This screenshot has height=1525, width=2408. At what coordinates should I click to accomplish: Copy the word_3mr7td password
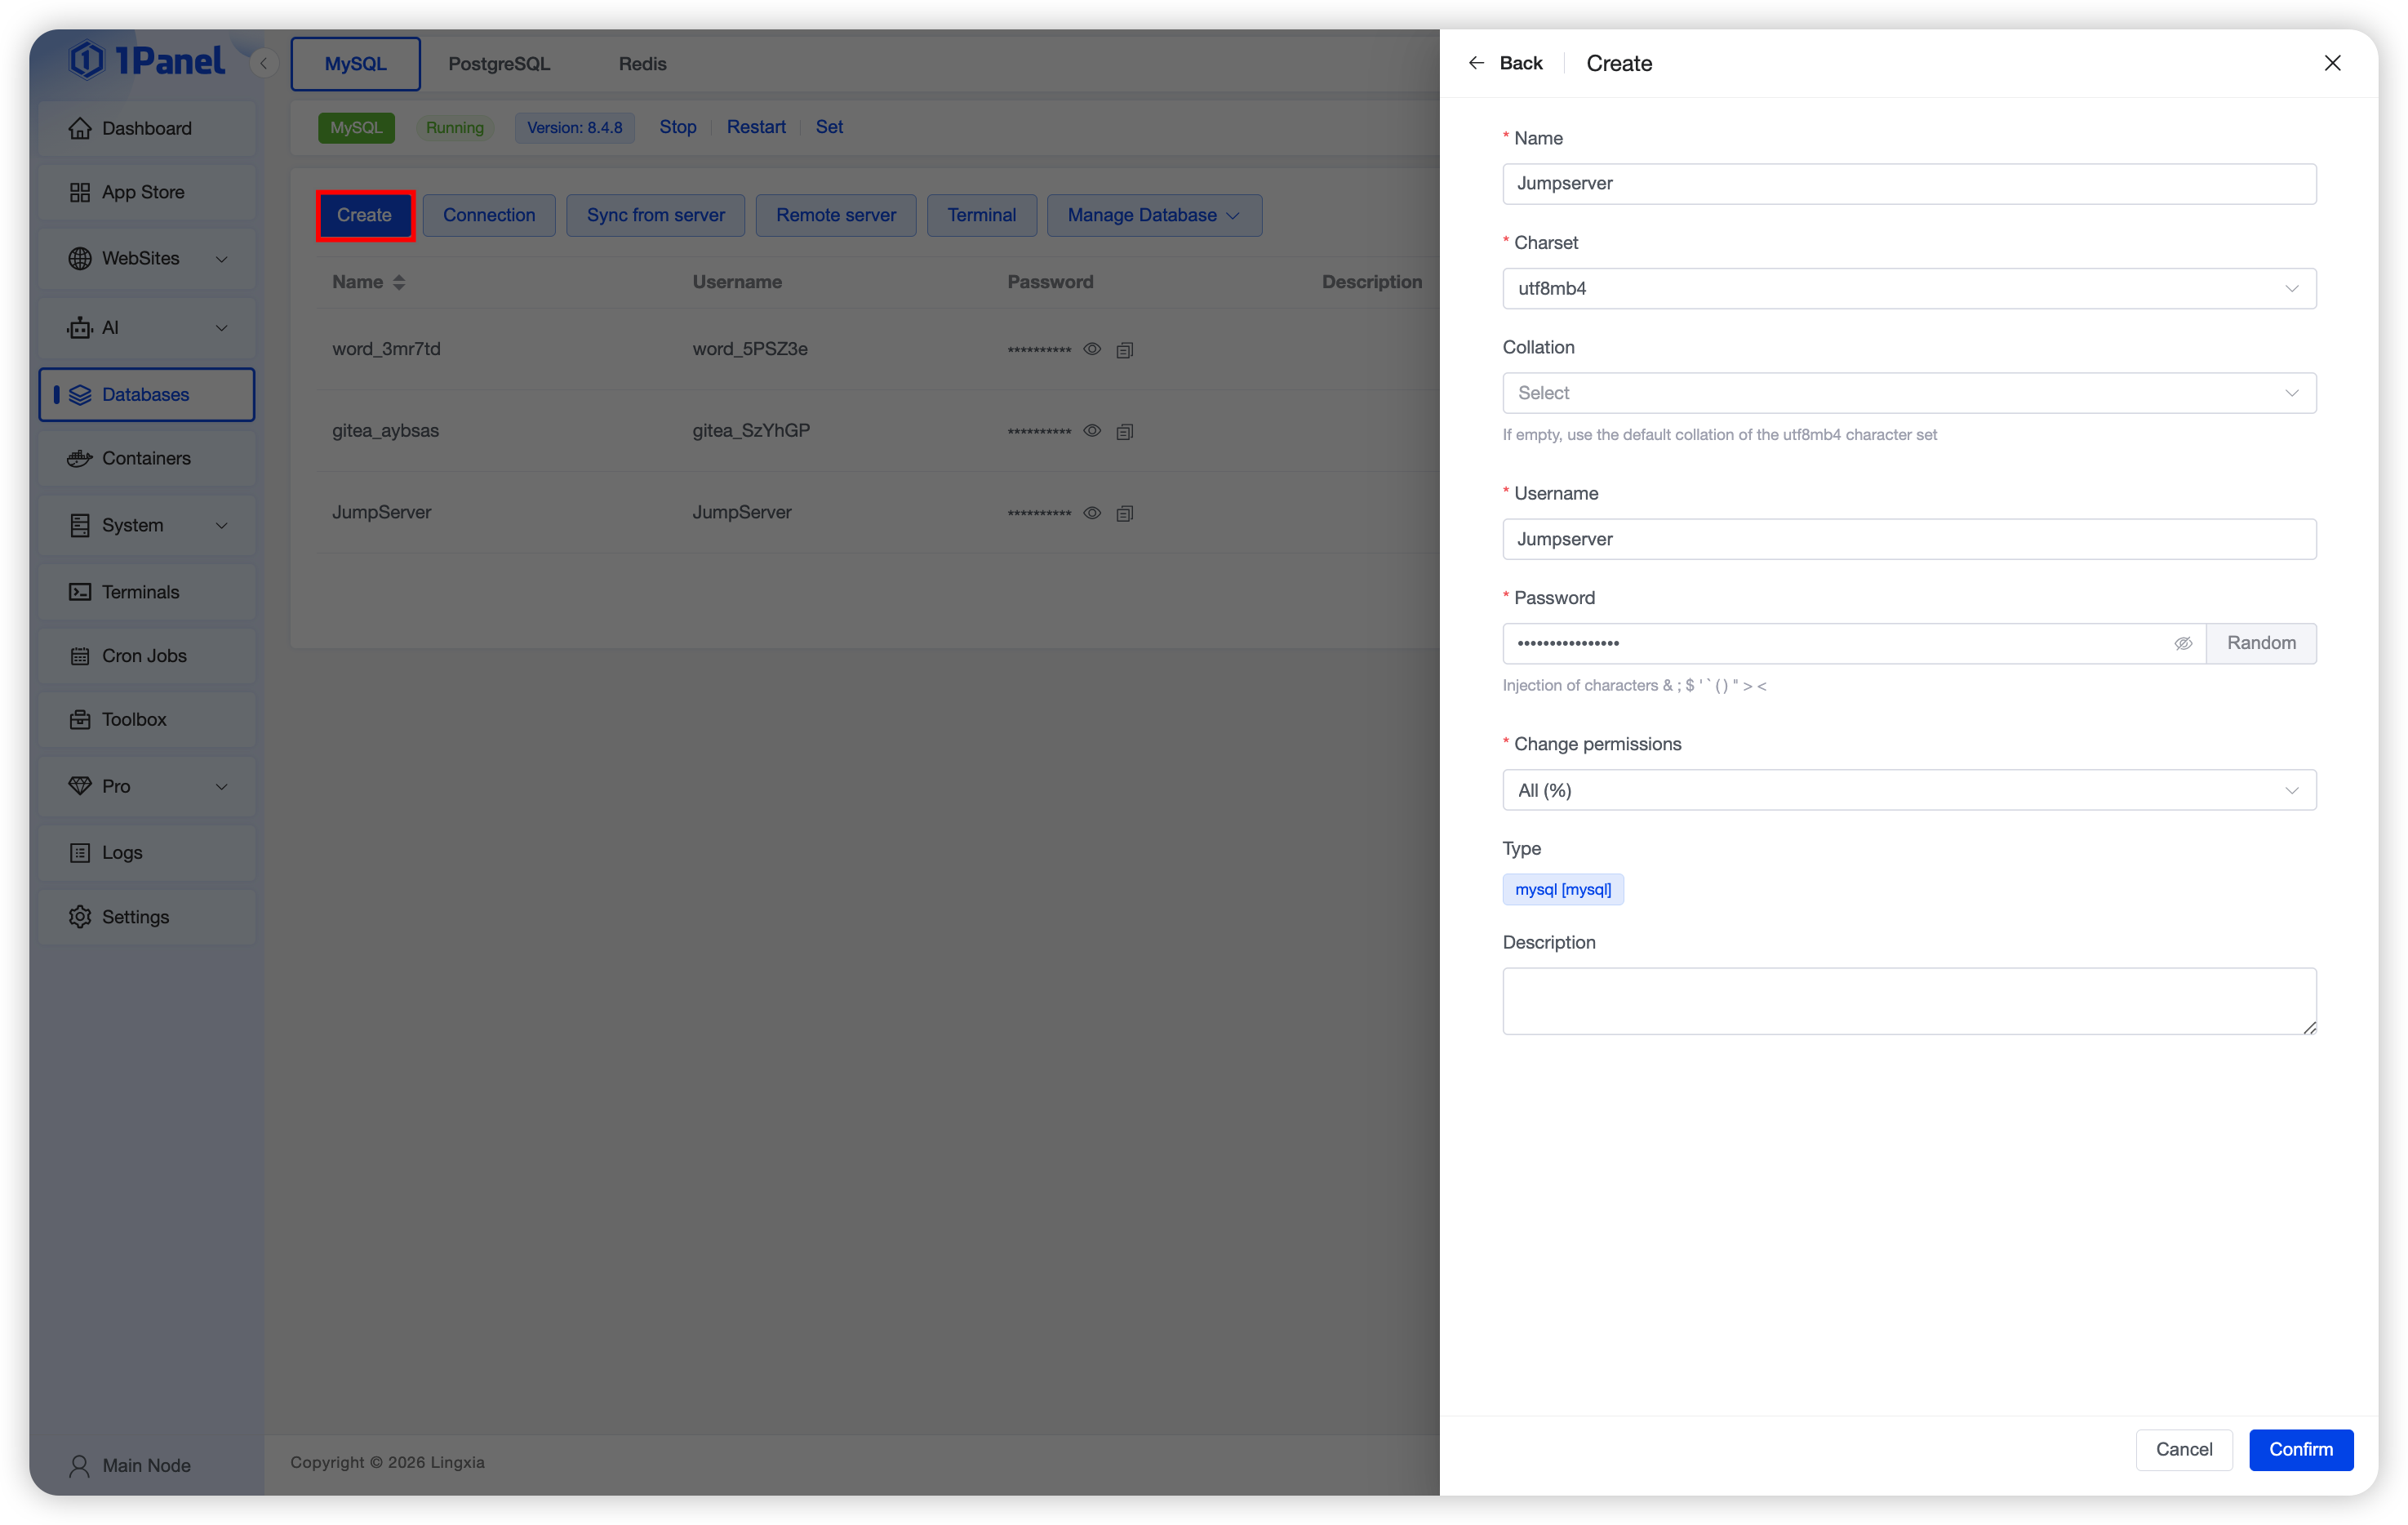pyautogui.click(x=1124, y=350)
